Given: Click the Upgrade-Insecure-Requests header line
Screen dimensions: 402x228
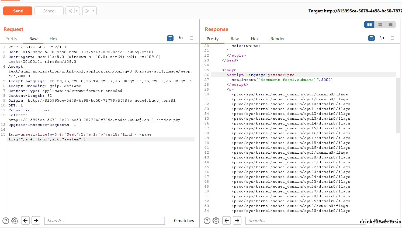Looking at the screenshot, I should pos(42,125).
